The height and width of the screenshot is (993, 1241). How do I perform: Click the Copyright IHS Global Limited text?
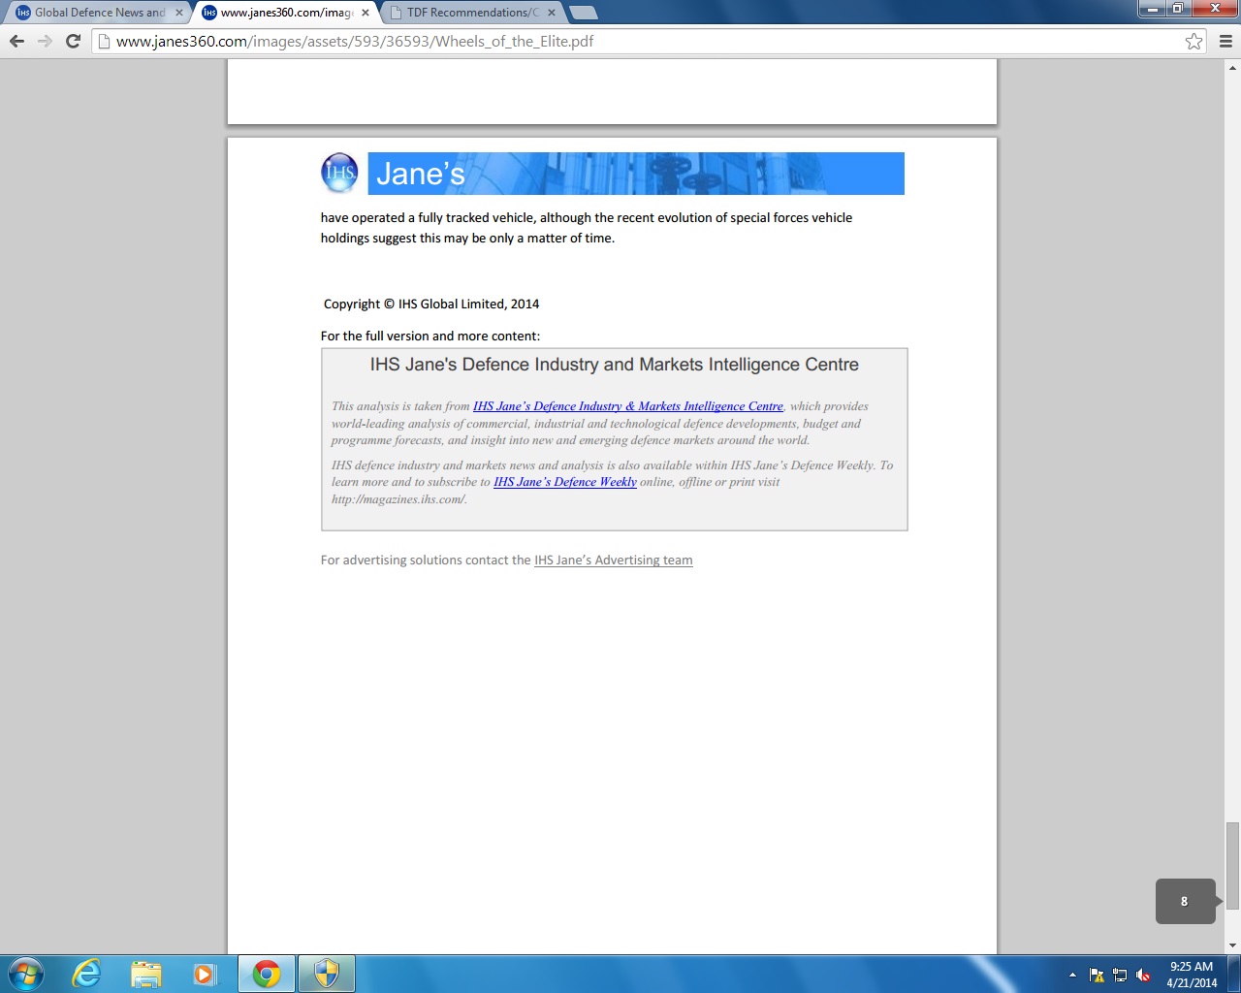(x=431, y=304)
